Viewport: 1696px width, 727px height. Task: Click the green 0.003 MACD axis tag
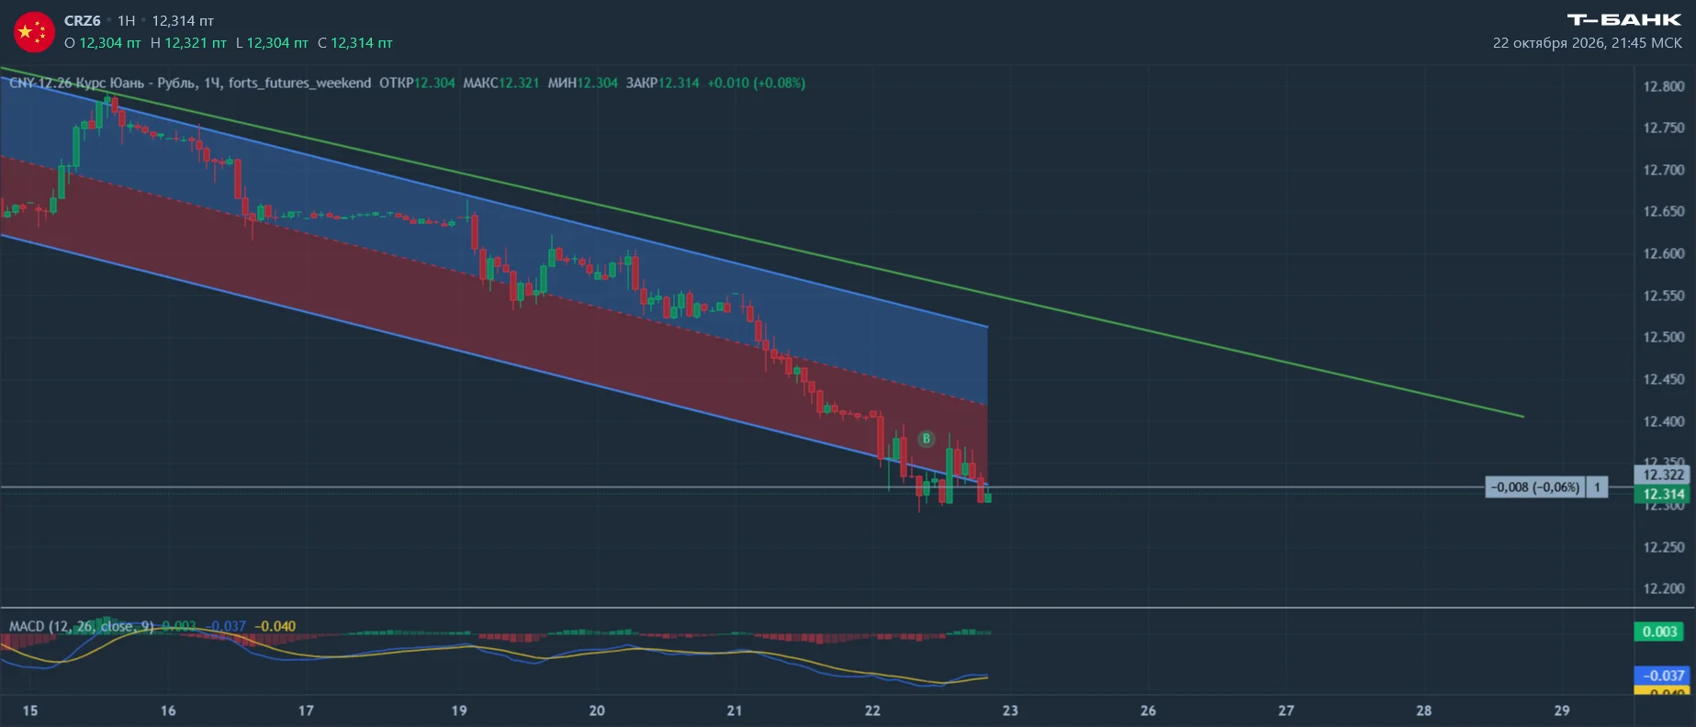(x=1660, y=632)
